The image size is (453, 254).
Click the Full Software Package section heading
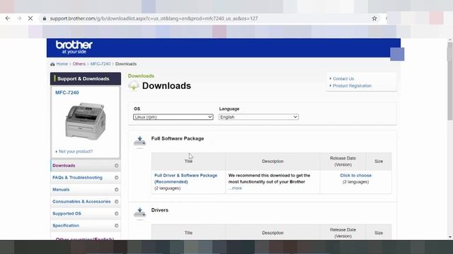178,138
